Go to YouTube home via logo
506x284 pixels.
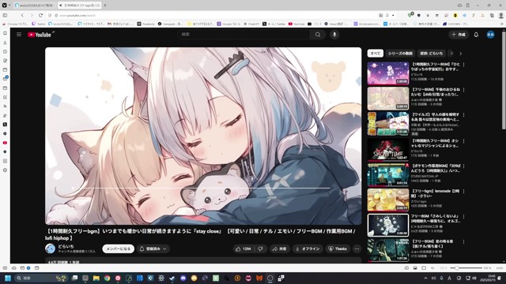(x=40, y=35)
